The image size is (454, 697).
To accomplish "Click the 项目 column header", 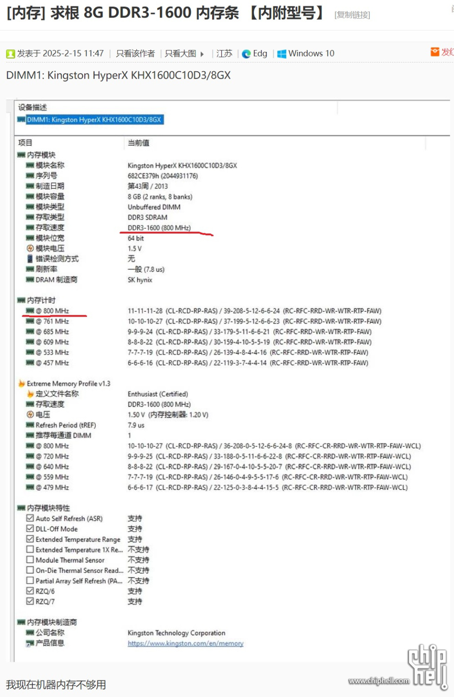I will click(25, 143).
